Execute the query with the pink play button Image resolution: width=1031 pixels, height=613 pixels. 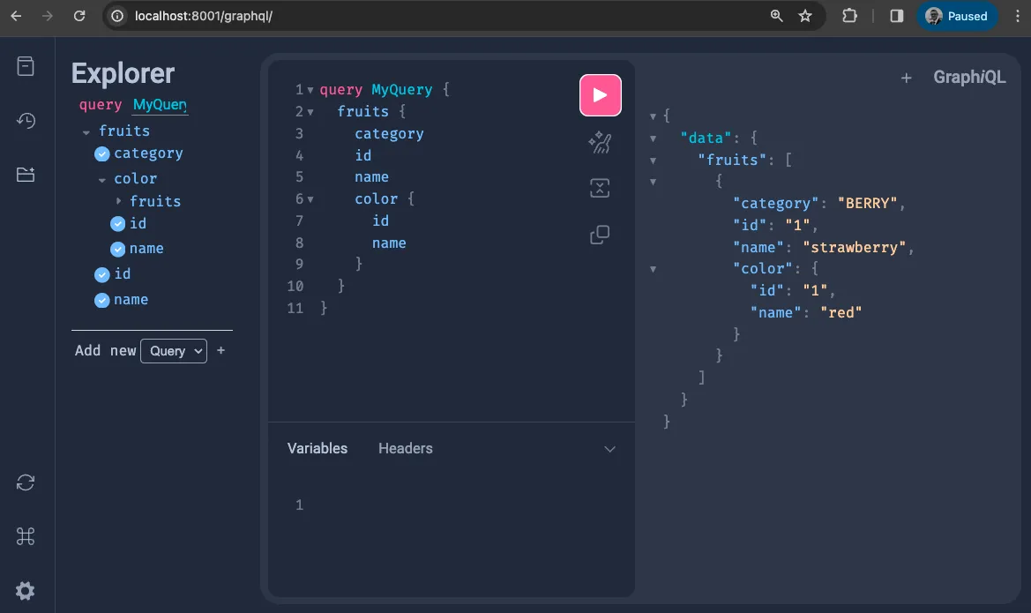(601, 94)
